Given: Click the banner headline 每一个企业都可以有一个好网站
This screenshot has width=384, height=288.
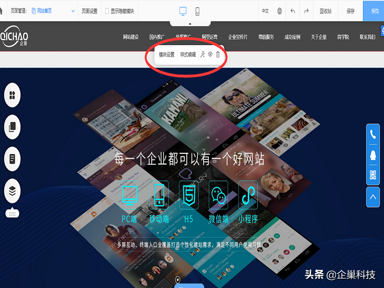Looking at the screenshot, I should 189,159.
